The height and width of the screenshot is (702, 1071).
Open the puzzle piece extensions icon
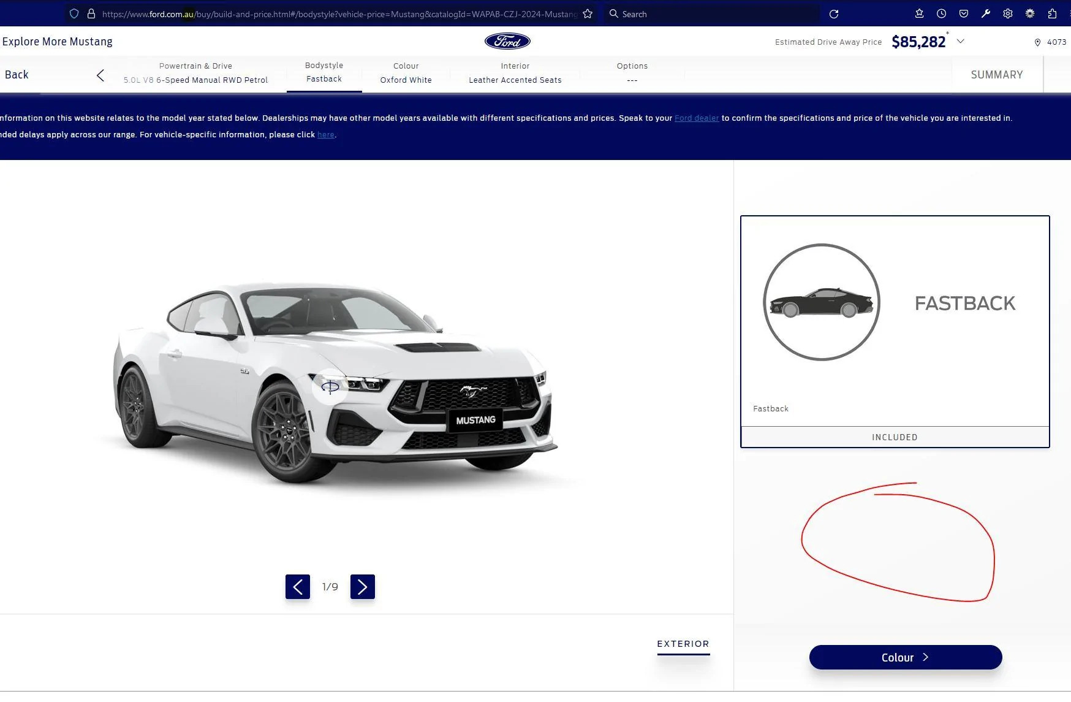[1052, 13]
